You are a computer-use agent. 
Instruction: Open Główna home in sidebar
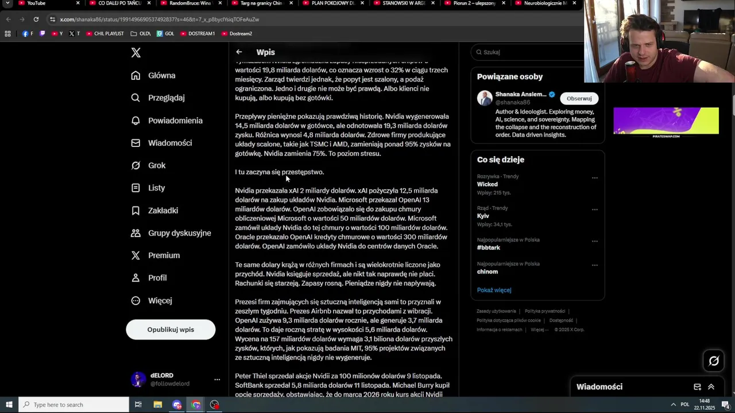tap(153, 75)
